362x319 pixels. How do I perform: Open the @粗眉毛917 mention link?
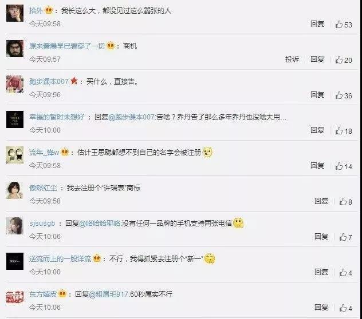[x=109, y=294]
